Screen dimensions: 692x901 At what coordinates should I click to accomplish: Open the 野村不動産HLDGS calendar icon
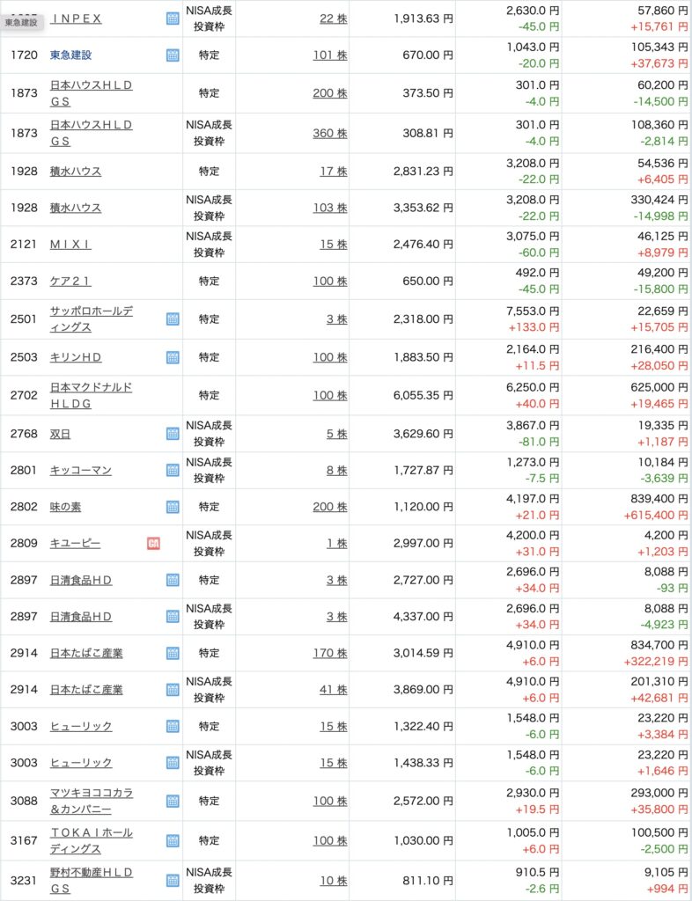tap(172, 880)
